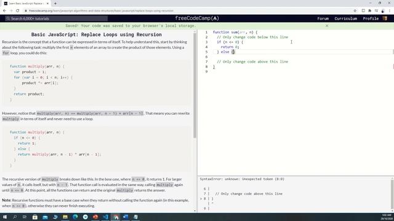Click the instructions panel vertical scrollbar
The height and width of the screenshot is (221, 394).
pos(195,85)
